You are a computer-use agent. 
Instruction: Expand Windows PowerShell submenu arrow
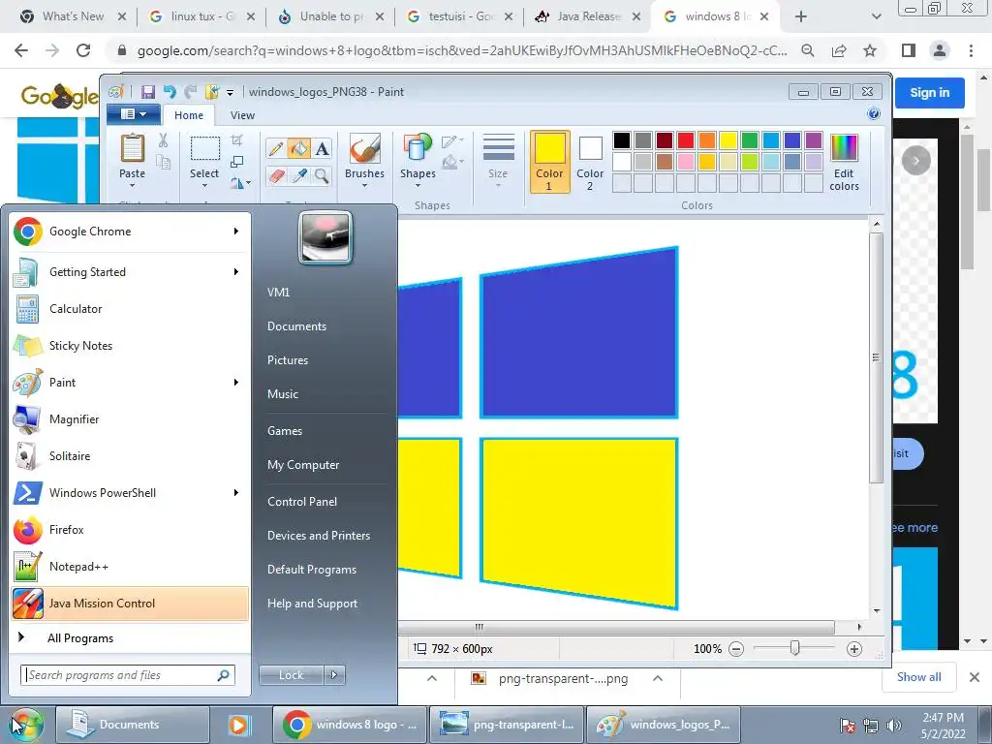236,493
